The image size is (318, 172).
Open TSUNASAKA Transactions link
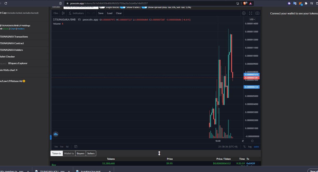click(14, 37)
